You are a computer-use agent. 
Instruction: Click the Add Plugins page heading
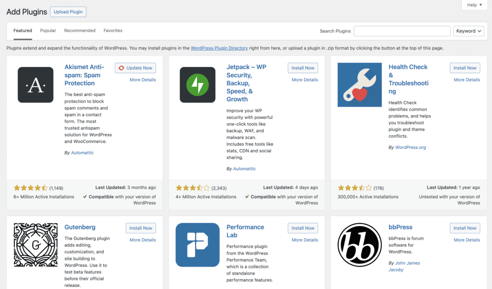(x=27, y=12)
